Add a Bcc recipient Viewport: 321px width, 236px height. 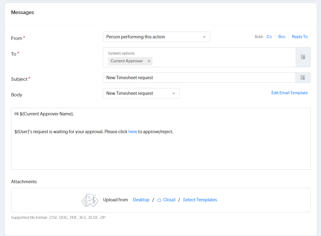(282, 37)
